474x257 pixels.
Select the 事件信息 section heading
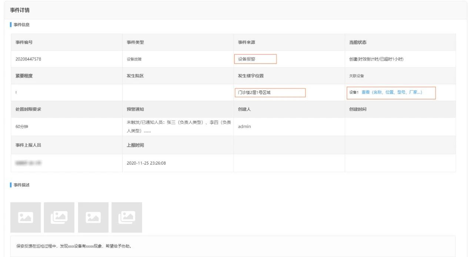(21, 25)
